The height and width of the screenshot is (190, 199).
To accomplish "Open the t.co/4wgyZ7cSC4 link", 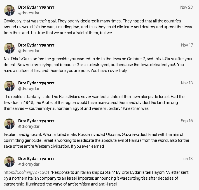I will click(26, 172).
